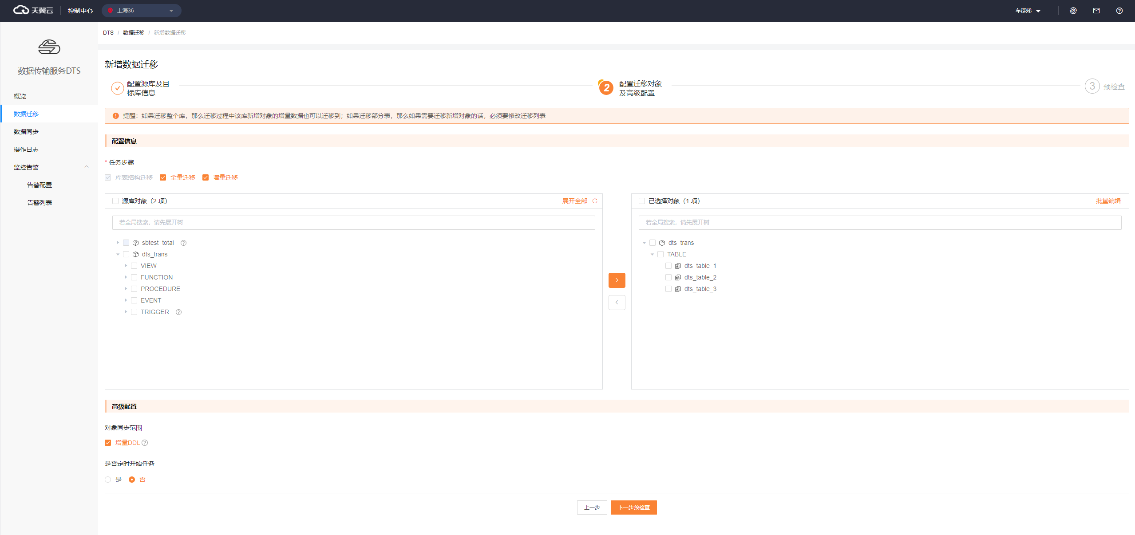Screen dimensions: 1135x535
Task: Select the 是 radio for scheduled start
Action: (108, 480)
